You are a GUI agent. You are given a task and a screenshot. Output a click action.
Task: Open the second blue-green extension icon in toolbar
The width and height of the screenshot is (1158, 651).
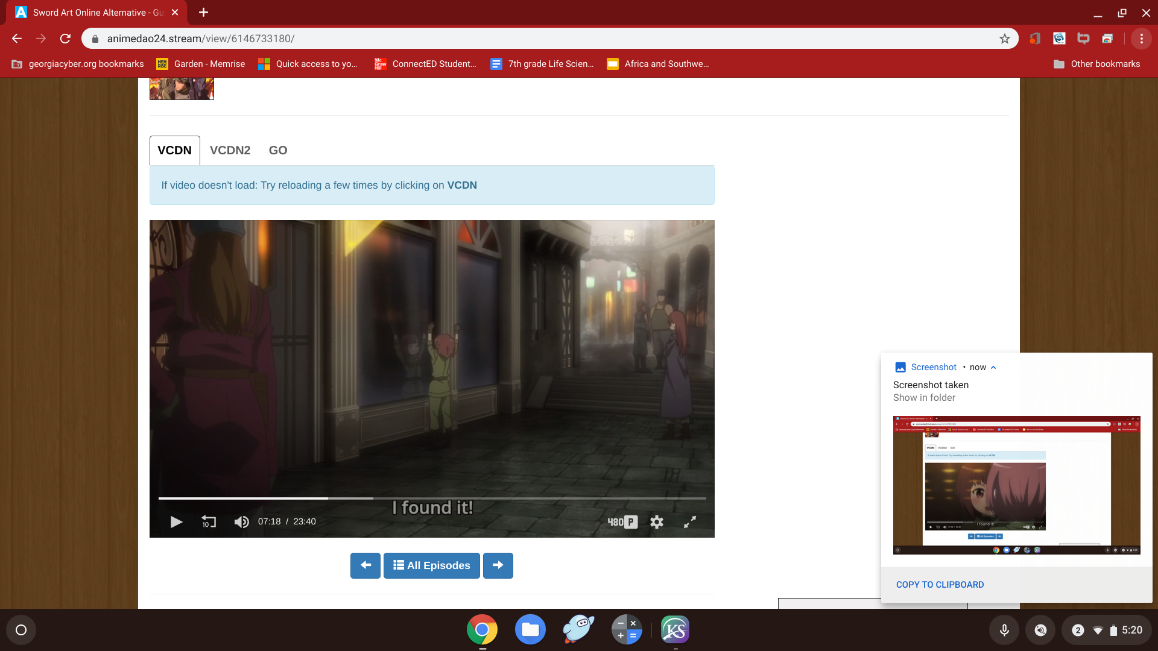[1059, 39]
